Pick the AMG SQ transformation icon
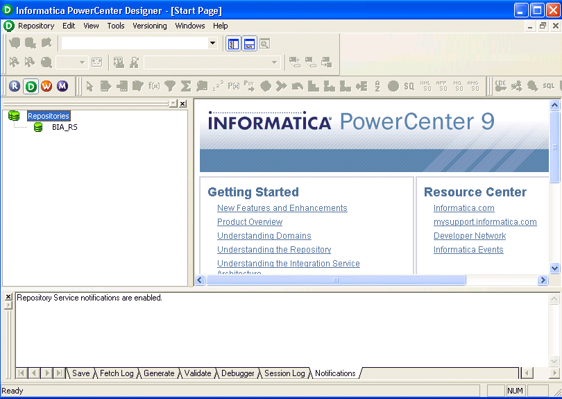The height and width of the screenshot is (399, 562). (473, 86)
